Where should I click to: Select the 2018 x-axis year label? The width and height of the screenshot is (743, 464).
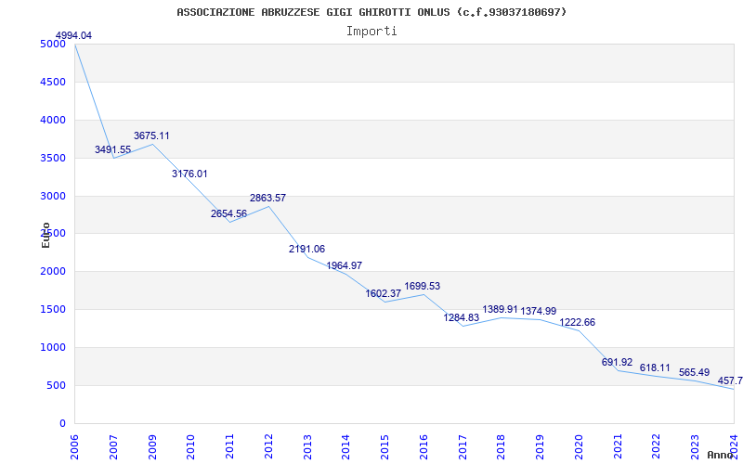[x=502, y=447]
